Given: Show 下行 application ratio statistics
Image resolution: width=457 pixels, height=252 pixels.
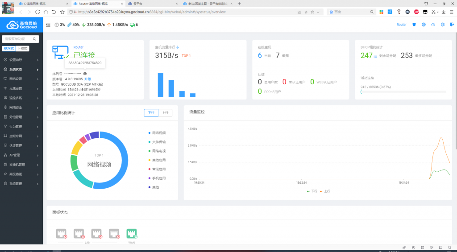Looking at the screenshot, I should click(151, 113).
